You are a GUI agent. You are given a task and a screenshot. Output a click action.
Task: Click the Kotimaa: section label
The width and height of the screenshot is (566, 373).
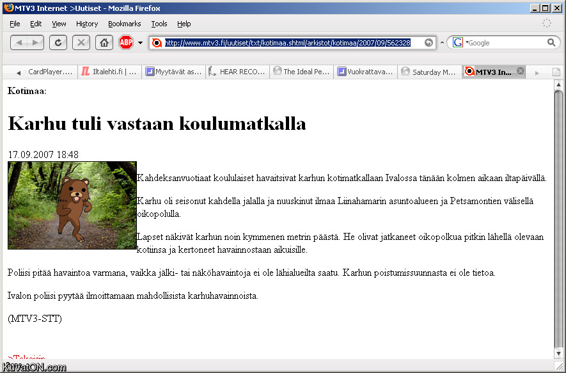[27, 91]
